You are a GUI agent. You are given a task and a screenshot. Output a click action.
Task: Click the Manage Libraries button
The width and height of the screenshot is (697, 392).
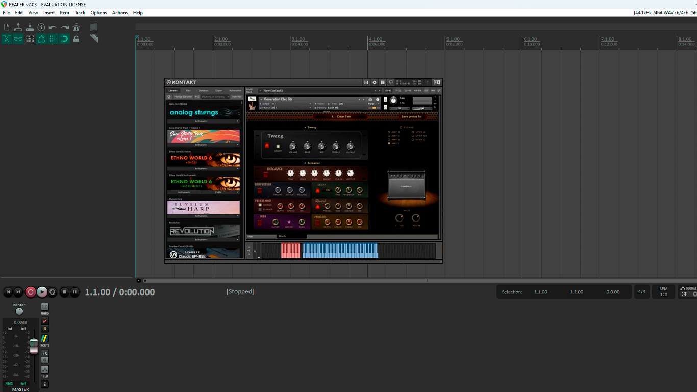tap(183, 96)
